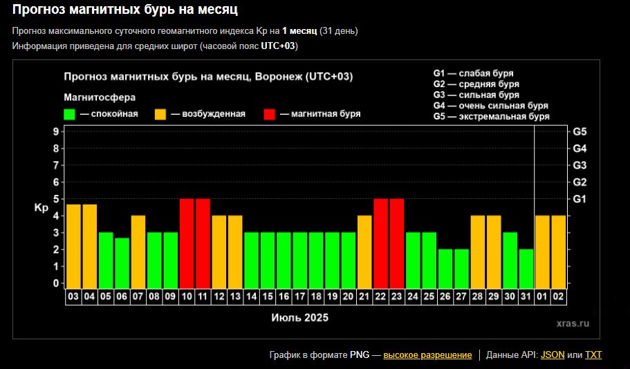Select the yellow bar for July 28
This screenshot has width=630, height=369.
[x=478, y=252]
